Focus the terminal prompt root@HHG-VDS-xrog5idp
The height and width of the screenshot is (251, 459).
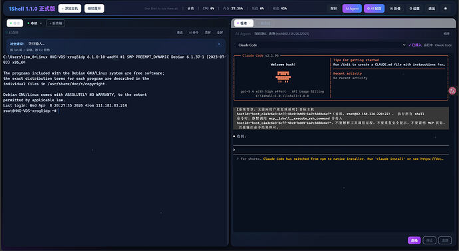coord(29,111)
